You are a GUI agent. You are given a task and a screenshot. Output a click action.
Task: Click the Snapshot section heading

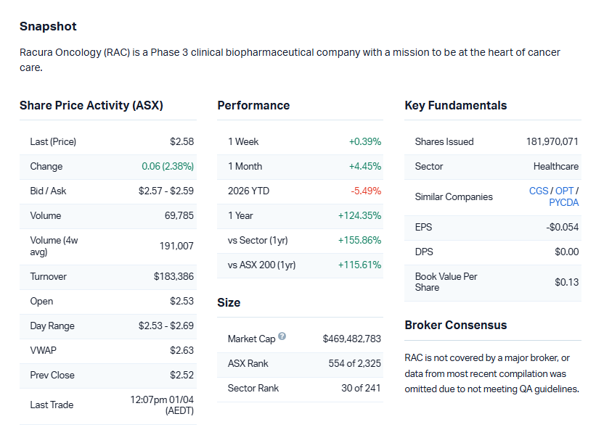[x=48, y=27]
